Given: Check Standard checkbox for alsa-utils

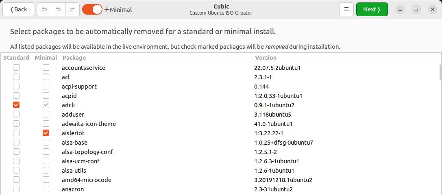Looking at the screenshot, I should coord(16,170).
